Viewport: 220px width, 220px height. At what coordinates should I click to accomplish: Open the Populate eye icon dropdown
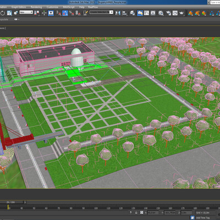click(x=16, y=19)
